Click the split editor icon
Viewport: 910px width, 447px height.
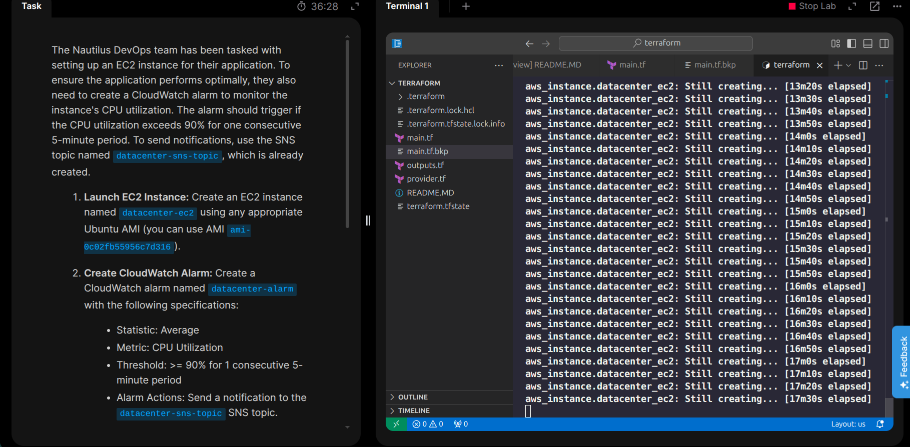pos(863,65)
